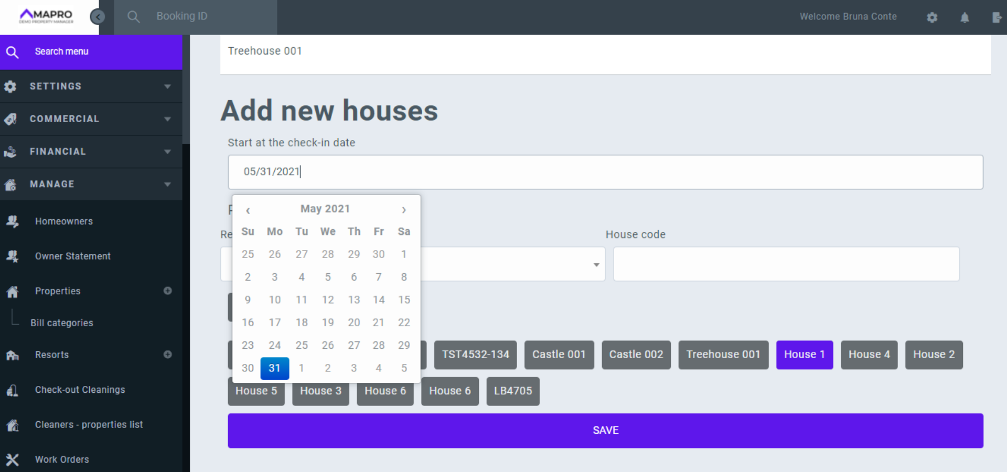Click the notification bell icon
The height and width of the screenshot is (472, 1007).
coord(965,17)
